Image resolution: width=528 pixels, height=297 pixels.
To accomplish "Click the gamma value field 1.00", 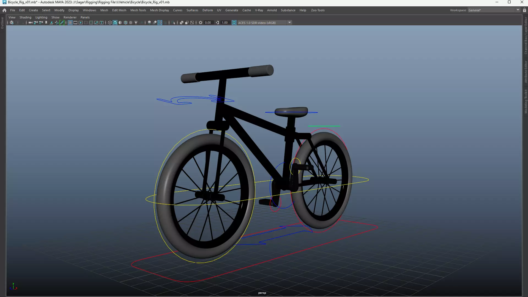I will click(x=225, y=23).
